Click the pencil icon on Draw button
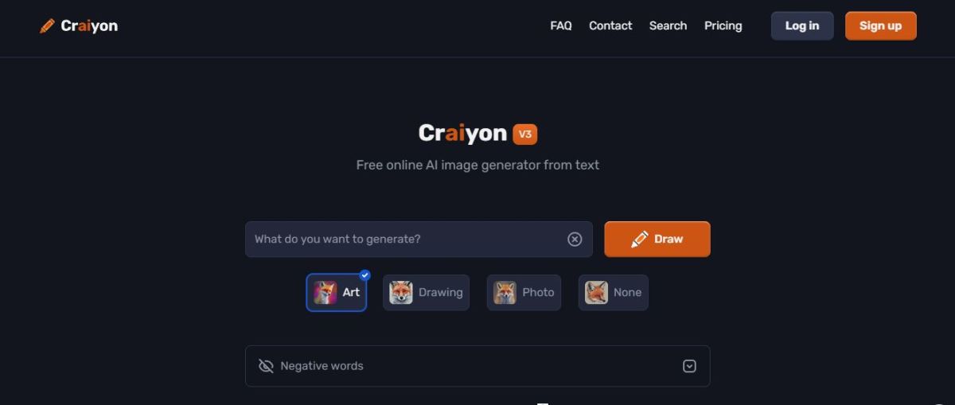 pyautogui.click(x=640, y=239)
